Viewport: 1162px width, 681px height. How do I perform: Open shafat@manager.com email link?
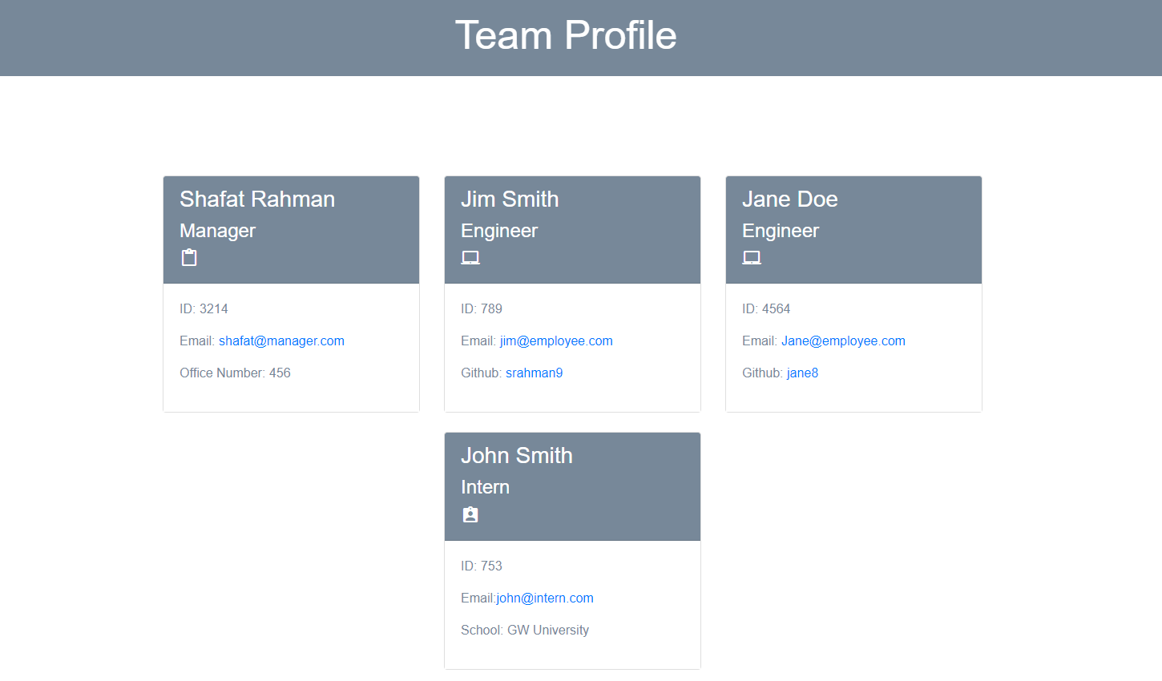point(281,340)
